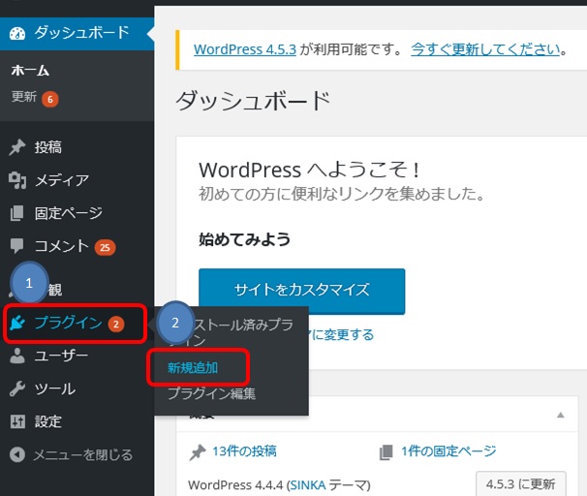Open the ダッシュボード menu item
The image size is (587, 496).
pos(77,33)
